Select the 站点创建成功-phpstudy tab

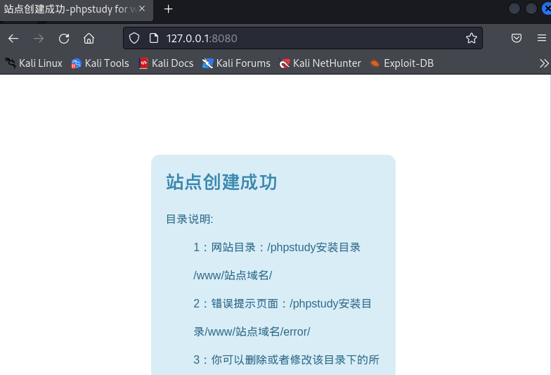pos(76,10)
